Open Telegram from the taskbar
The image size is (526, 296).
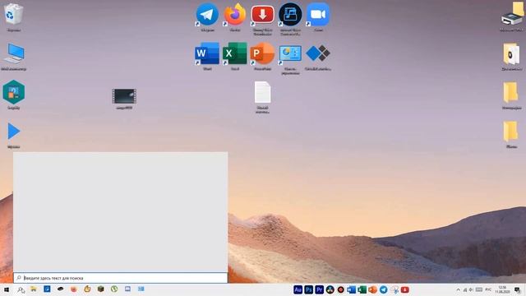coord(384,289)
